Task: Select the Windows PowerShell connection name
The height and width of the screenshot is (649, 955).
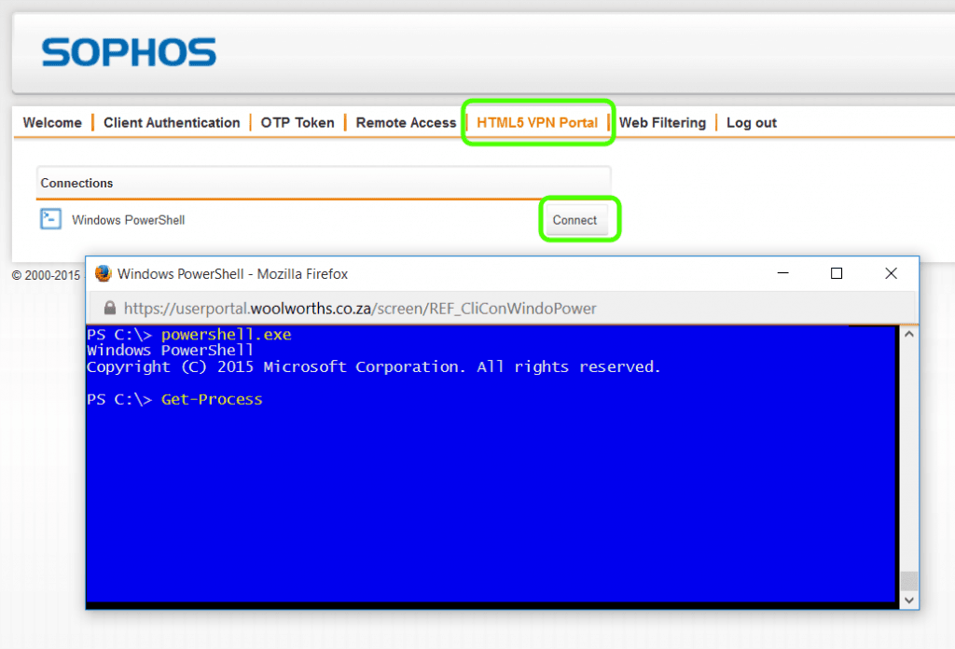Action: (x=128, y=220)
